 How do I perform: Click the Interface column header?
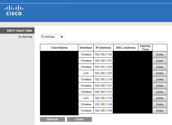coord(86,48)
